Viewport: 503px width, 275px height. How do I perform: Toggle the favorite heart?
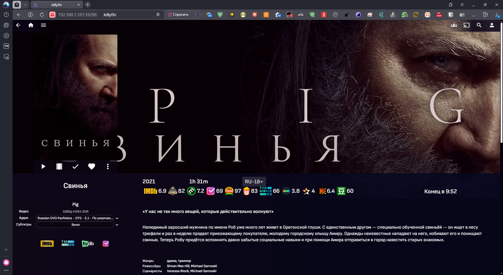(91, 167)
